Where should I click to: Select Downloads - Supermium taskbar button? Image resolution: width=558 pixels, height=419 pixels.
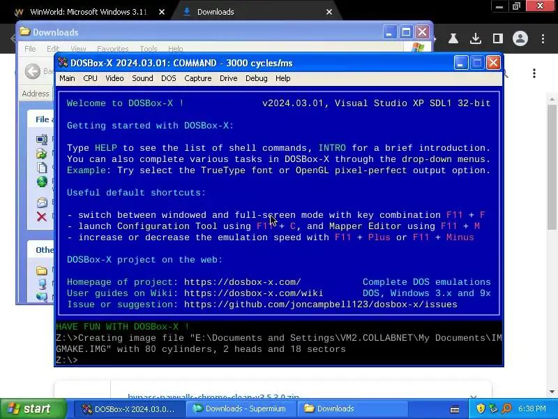241,409
